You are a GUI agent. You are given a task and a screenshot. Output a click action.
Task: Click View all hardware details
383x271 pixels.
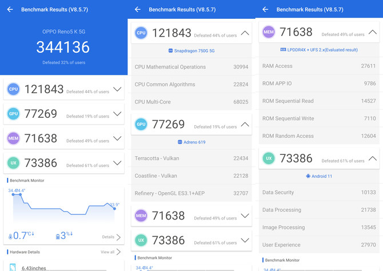click(111, 252)
